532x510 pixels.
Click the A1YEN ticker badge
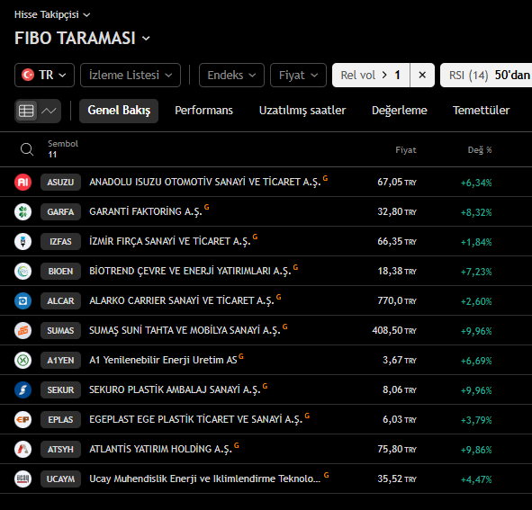[60, 360]
